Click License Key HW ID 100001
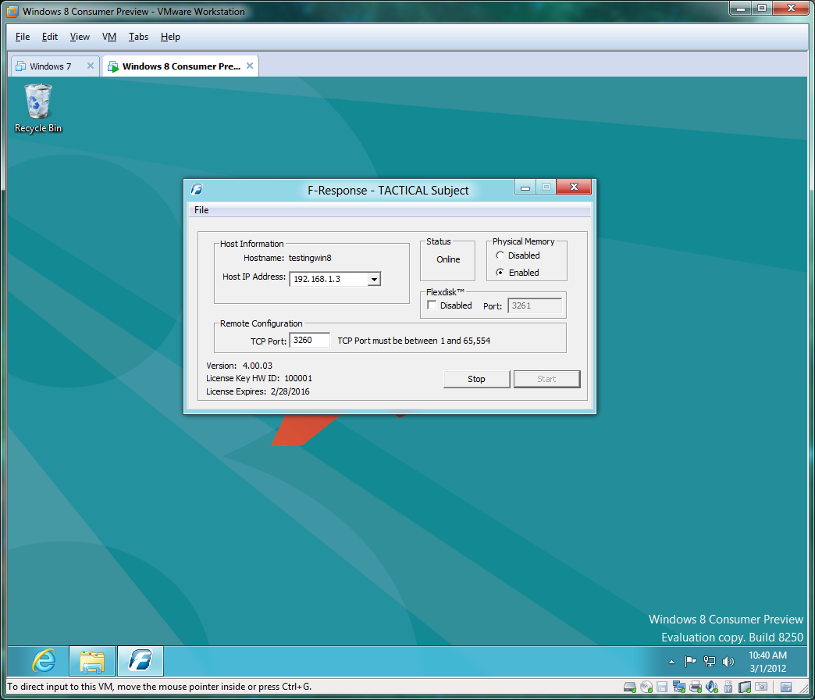815x700 pixels. pyautogui.click(x=259, y=379)
